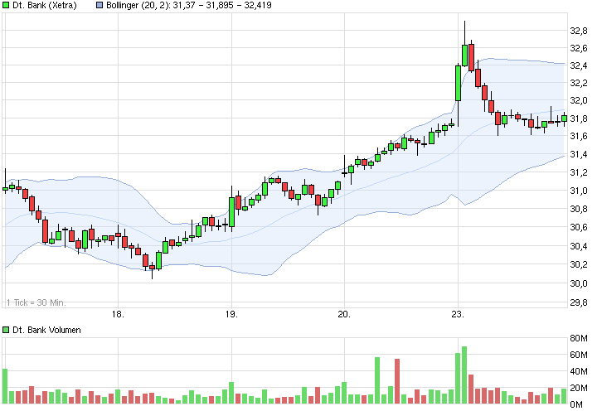The height and width of the screenshot is (411, 602).
Task: Click the 32,4 price axis label
Action: tap(579, 65)
